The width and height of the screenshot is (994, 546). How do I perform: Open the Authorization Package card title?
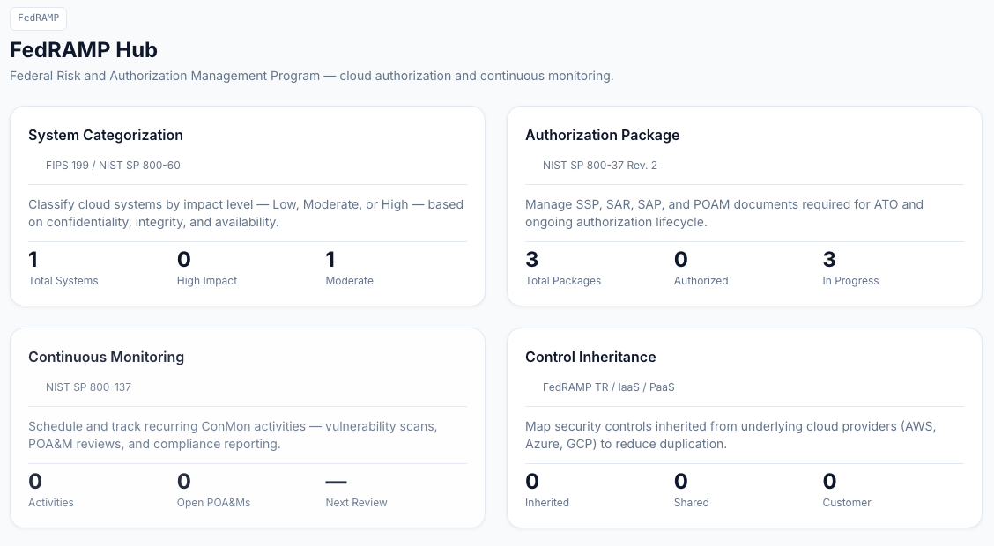click(602, 135)
